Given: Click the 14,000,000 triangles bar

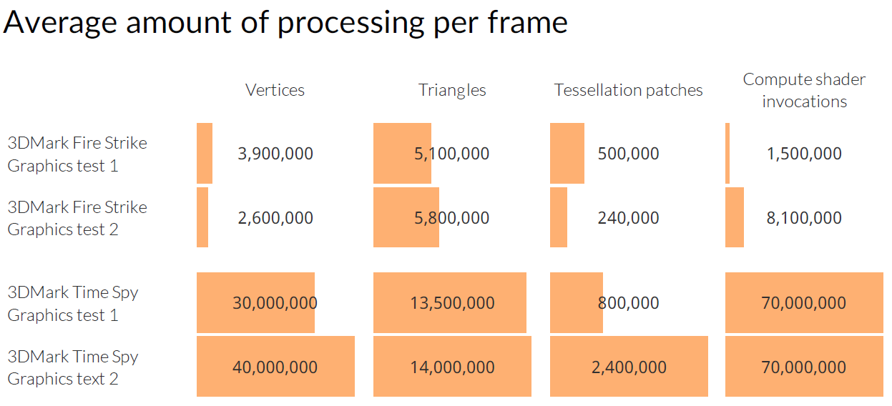Looking at the screenshot, I should (x=452, y=367).
